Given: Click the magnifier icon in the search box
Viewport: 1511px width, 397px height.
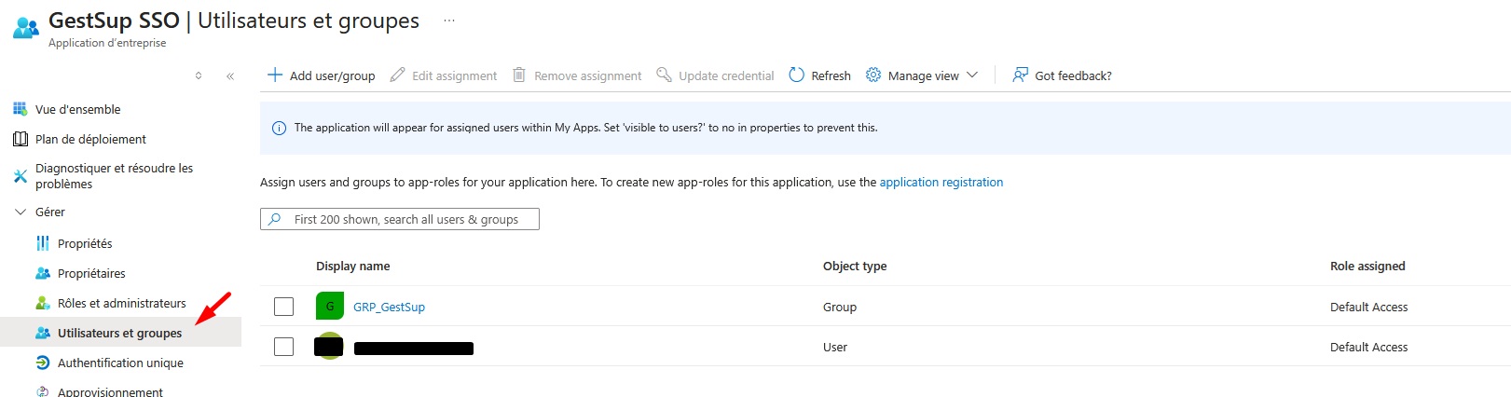Looking at the screenshot, I should coord(275,219).
